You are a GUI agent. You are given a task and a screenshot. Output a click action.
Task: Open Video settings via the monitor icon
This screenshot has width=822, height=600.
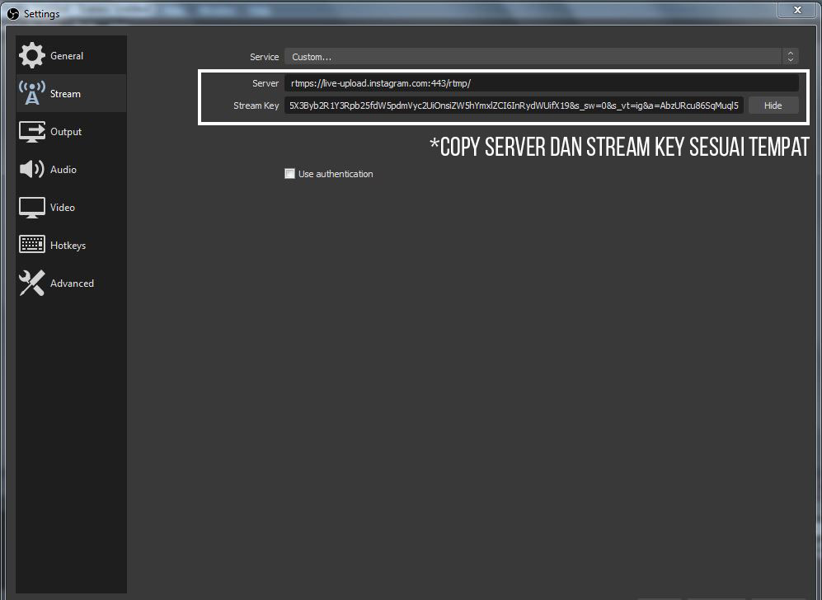tap(32, 208)
